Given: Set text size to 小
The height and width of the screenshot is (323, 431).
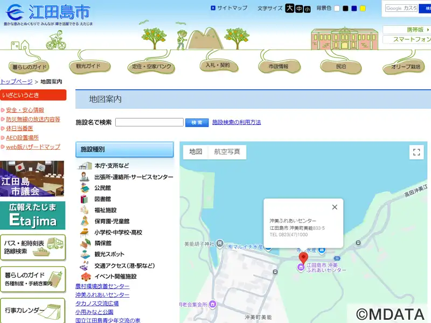Looking at the screenshot, I should click(x=307, y=9).
